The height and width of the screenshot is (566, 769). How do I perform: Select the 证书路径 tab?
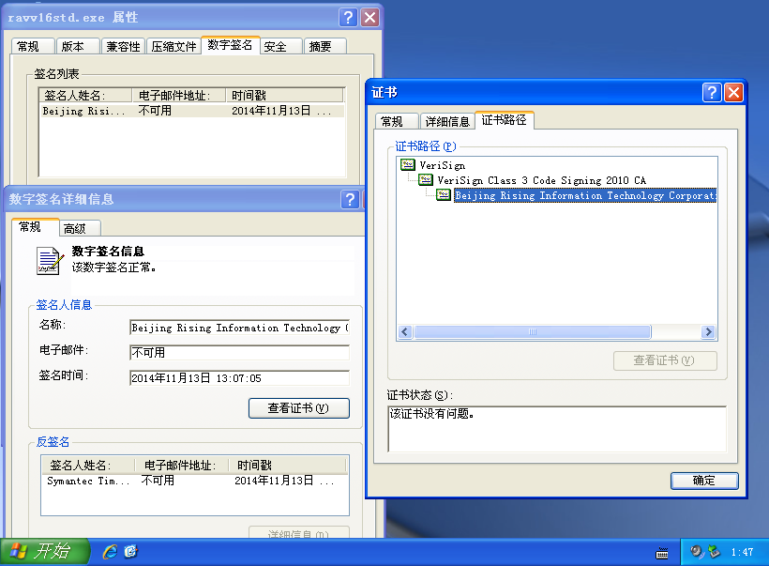[505, 120]
